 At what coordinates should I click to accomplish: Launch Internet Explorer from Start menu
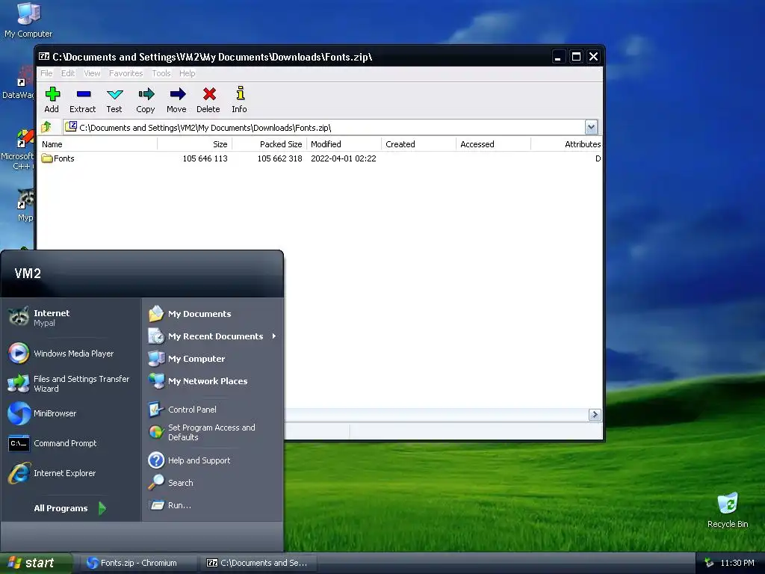point(71,473)
